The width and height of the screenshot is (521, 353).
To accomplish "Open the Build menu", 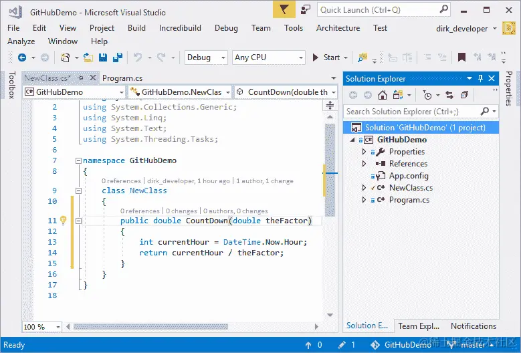I will tap(136, 28).
